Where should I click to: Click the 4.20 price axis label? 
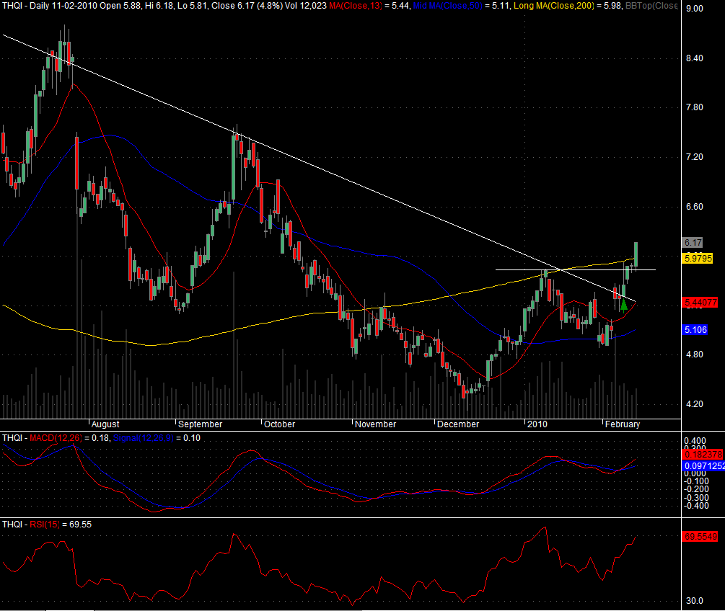pyautogui.click(x=695, y=404)
